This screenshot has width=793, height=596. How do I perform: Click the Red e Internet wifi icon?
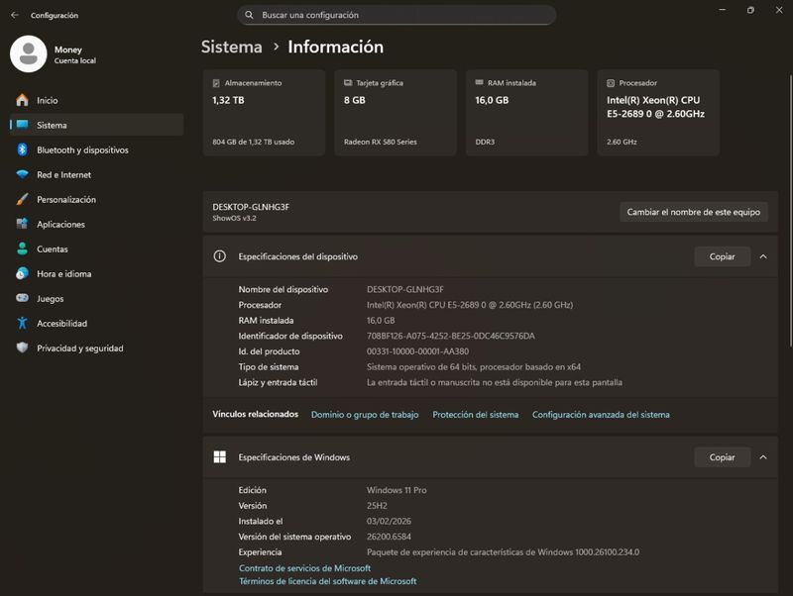[22, 174]
